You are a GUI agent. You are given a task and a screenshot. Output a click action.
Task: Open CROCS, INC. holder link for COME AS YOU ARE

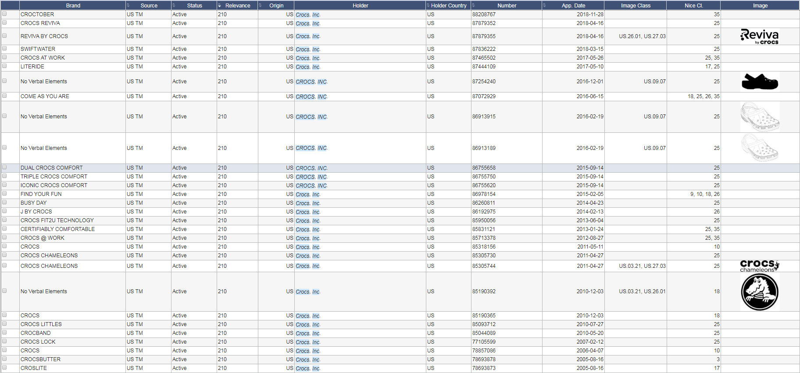coord(311,97)
